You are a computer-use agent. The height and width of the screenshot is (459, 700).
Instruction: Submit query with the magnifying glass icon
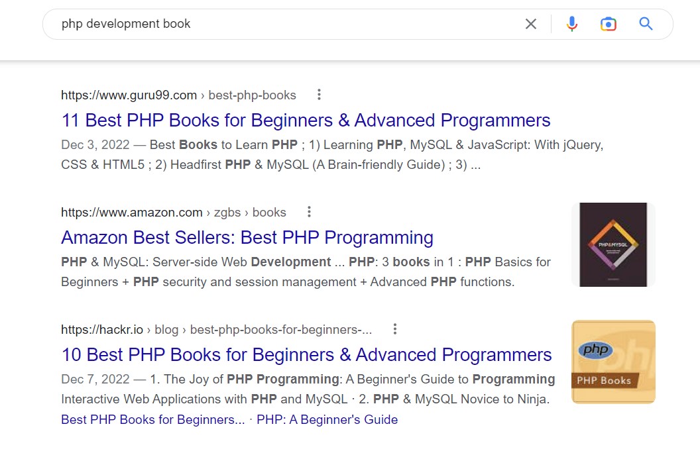(646, 24)
